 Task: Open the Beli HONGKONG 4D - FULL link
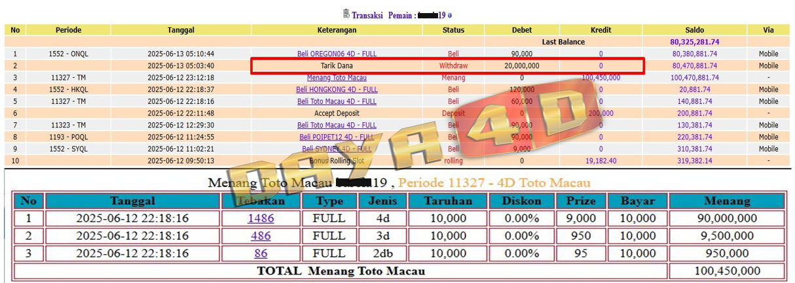point(337,90)
